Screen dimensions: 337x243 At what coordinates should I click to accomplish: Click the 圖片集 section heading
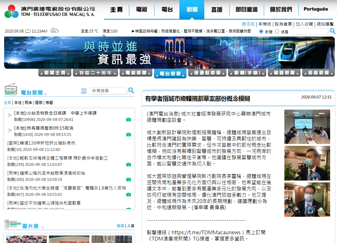click(x=31, y=226)
